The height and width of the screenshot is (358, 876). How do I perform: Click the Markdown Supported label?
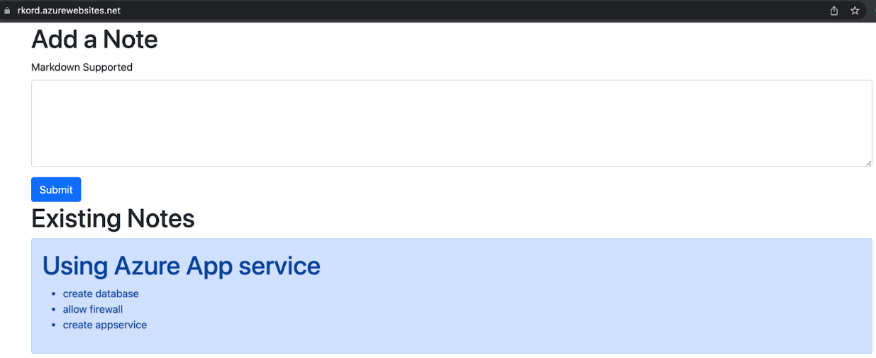[x=82, y=67]
